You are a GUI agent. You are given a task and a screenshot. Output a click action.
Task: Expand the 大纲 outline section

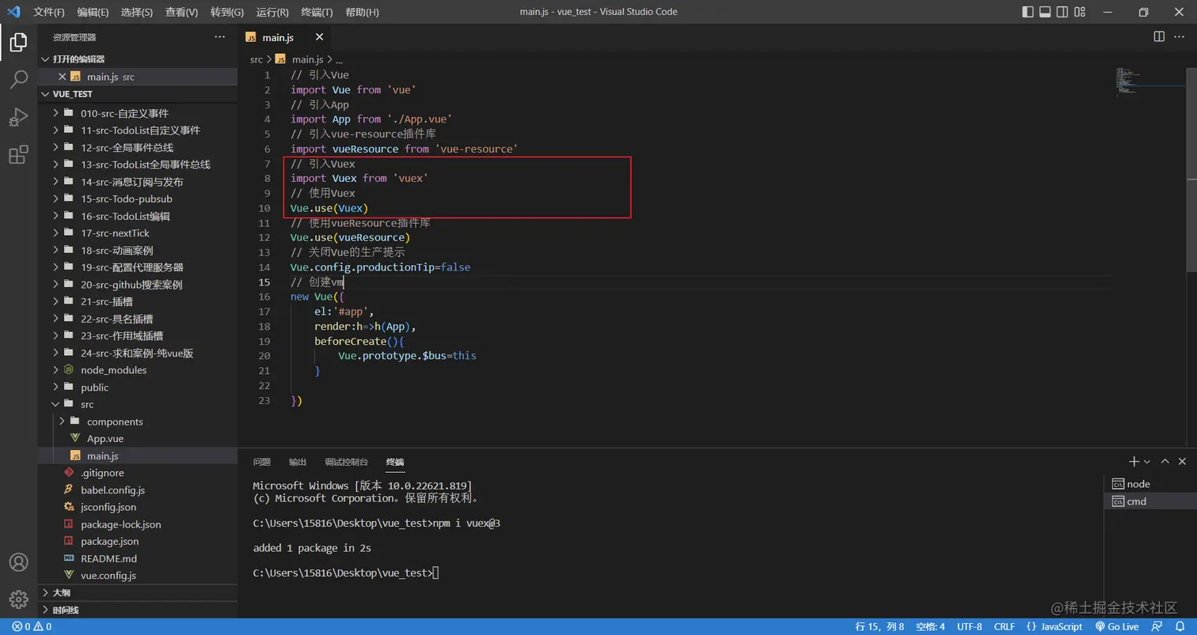[138, 592]
